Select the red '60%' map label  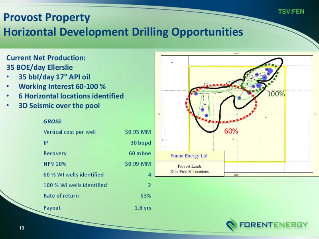pyautogui.click(x=231, y=131)
